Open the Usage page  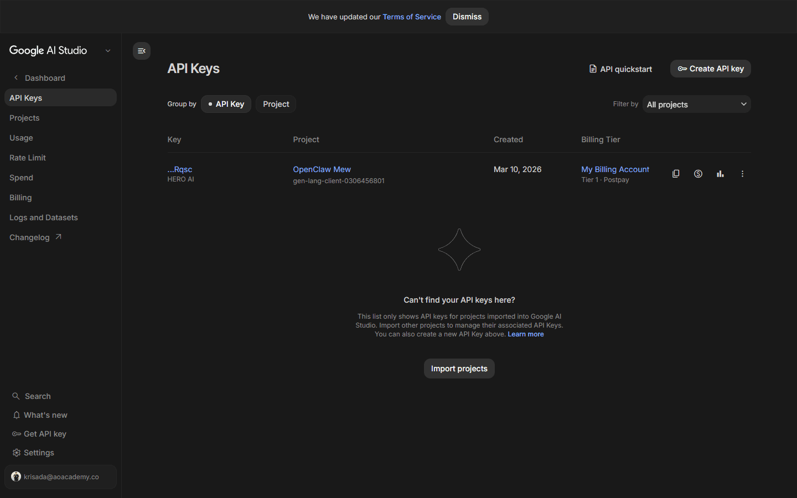[60, 138]
